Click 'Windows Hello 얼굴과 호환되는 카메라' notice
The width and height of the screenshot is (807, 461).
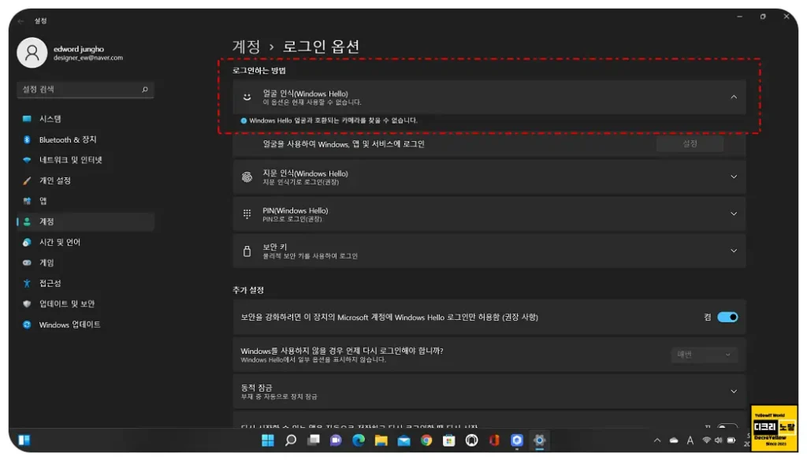tap(333, 121)
